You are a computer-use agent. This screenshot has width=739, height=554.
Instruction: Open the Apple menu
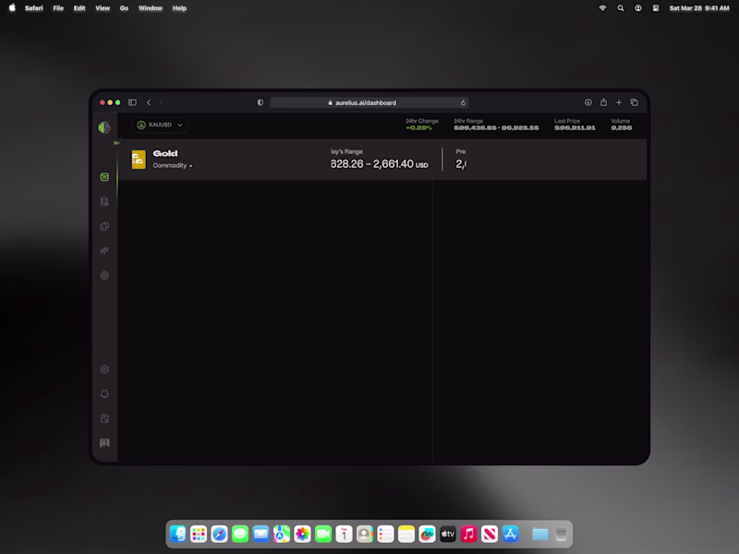point(12,7)
